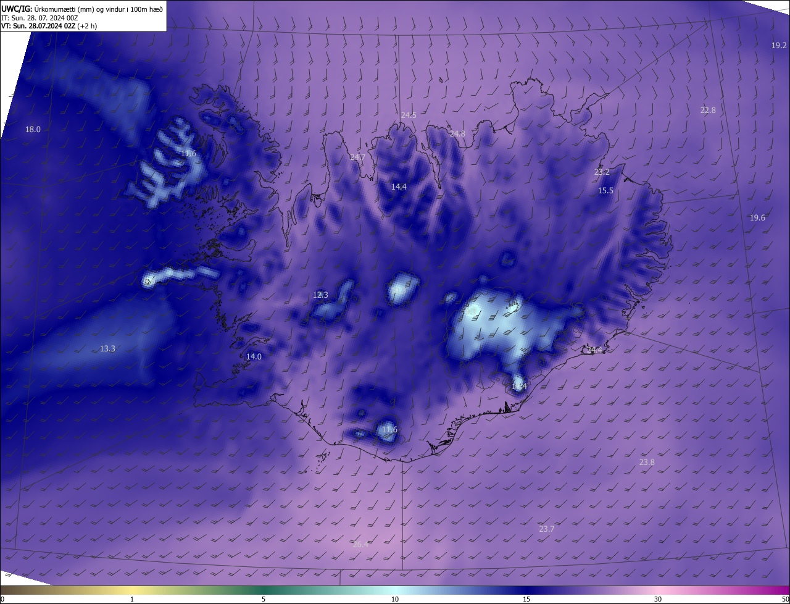Click the 12.3 value label on the map

(x=320, y=295)
